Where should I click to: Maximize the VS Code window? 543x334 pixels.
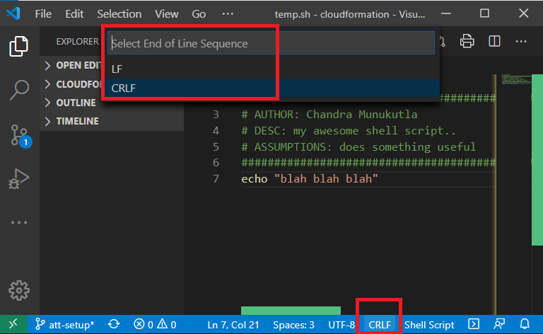484,13
